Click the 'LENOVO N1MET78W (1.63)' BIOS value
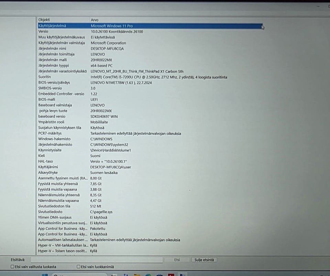The height and width of the screenshot is (276, 330). click(121, 83)
